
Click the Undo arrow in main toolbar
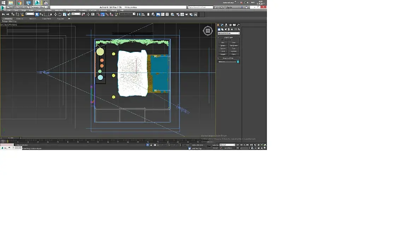pyautogui.click(x=3, y=14)
